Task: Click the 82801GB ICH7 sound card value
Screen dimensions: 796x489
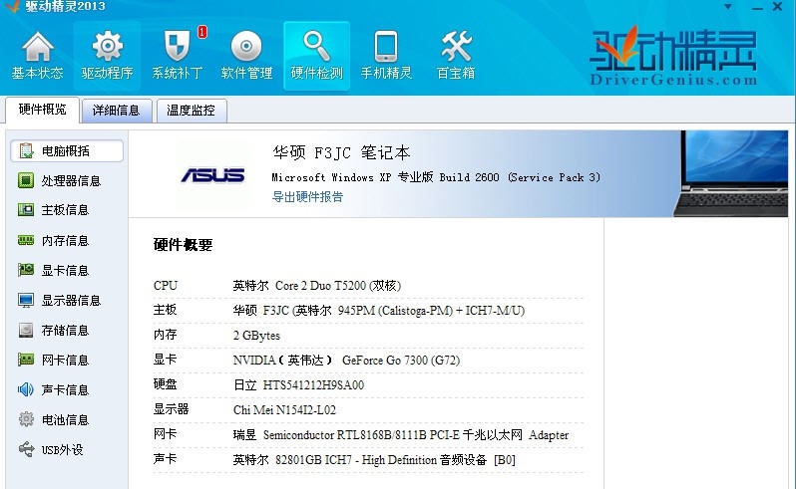Action: tap(374, 459)
